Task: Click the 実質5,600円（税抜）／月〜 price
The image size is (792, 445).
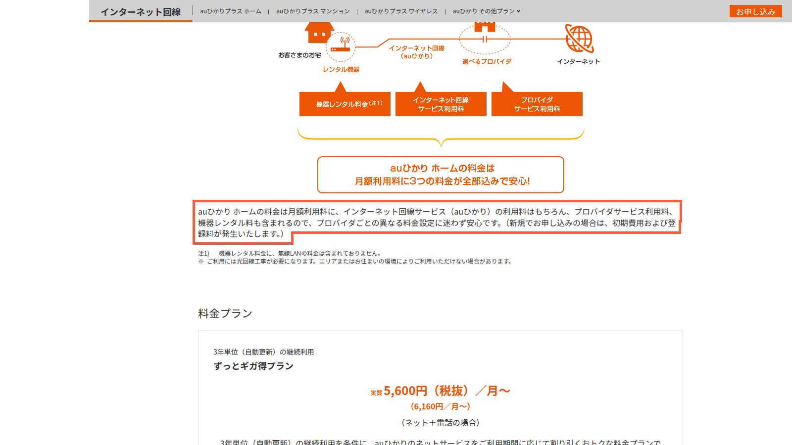Action: (x=441, y=391)
